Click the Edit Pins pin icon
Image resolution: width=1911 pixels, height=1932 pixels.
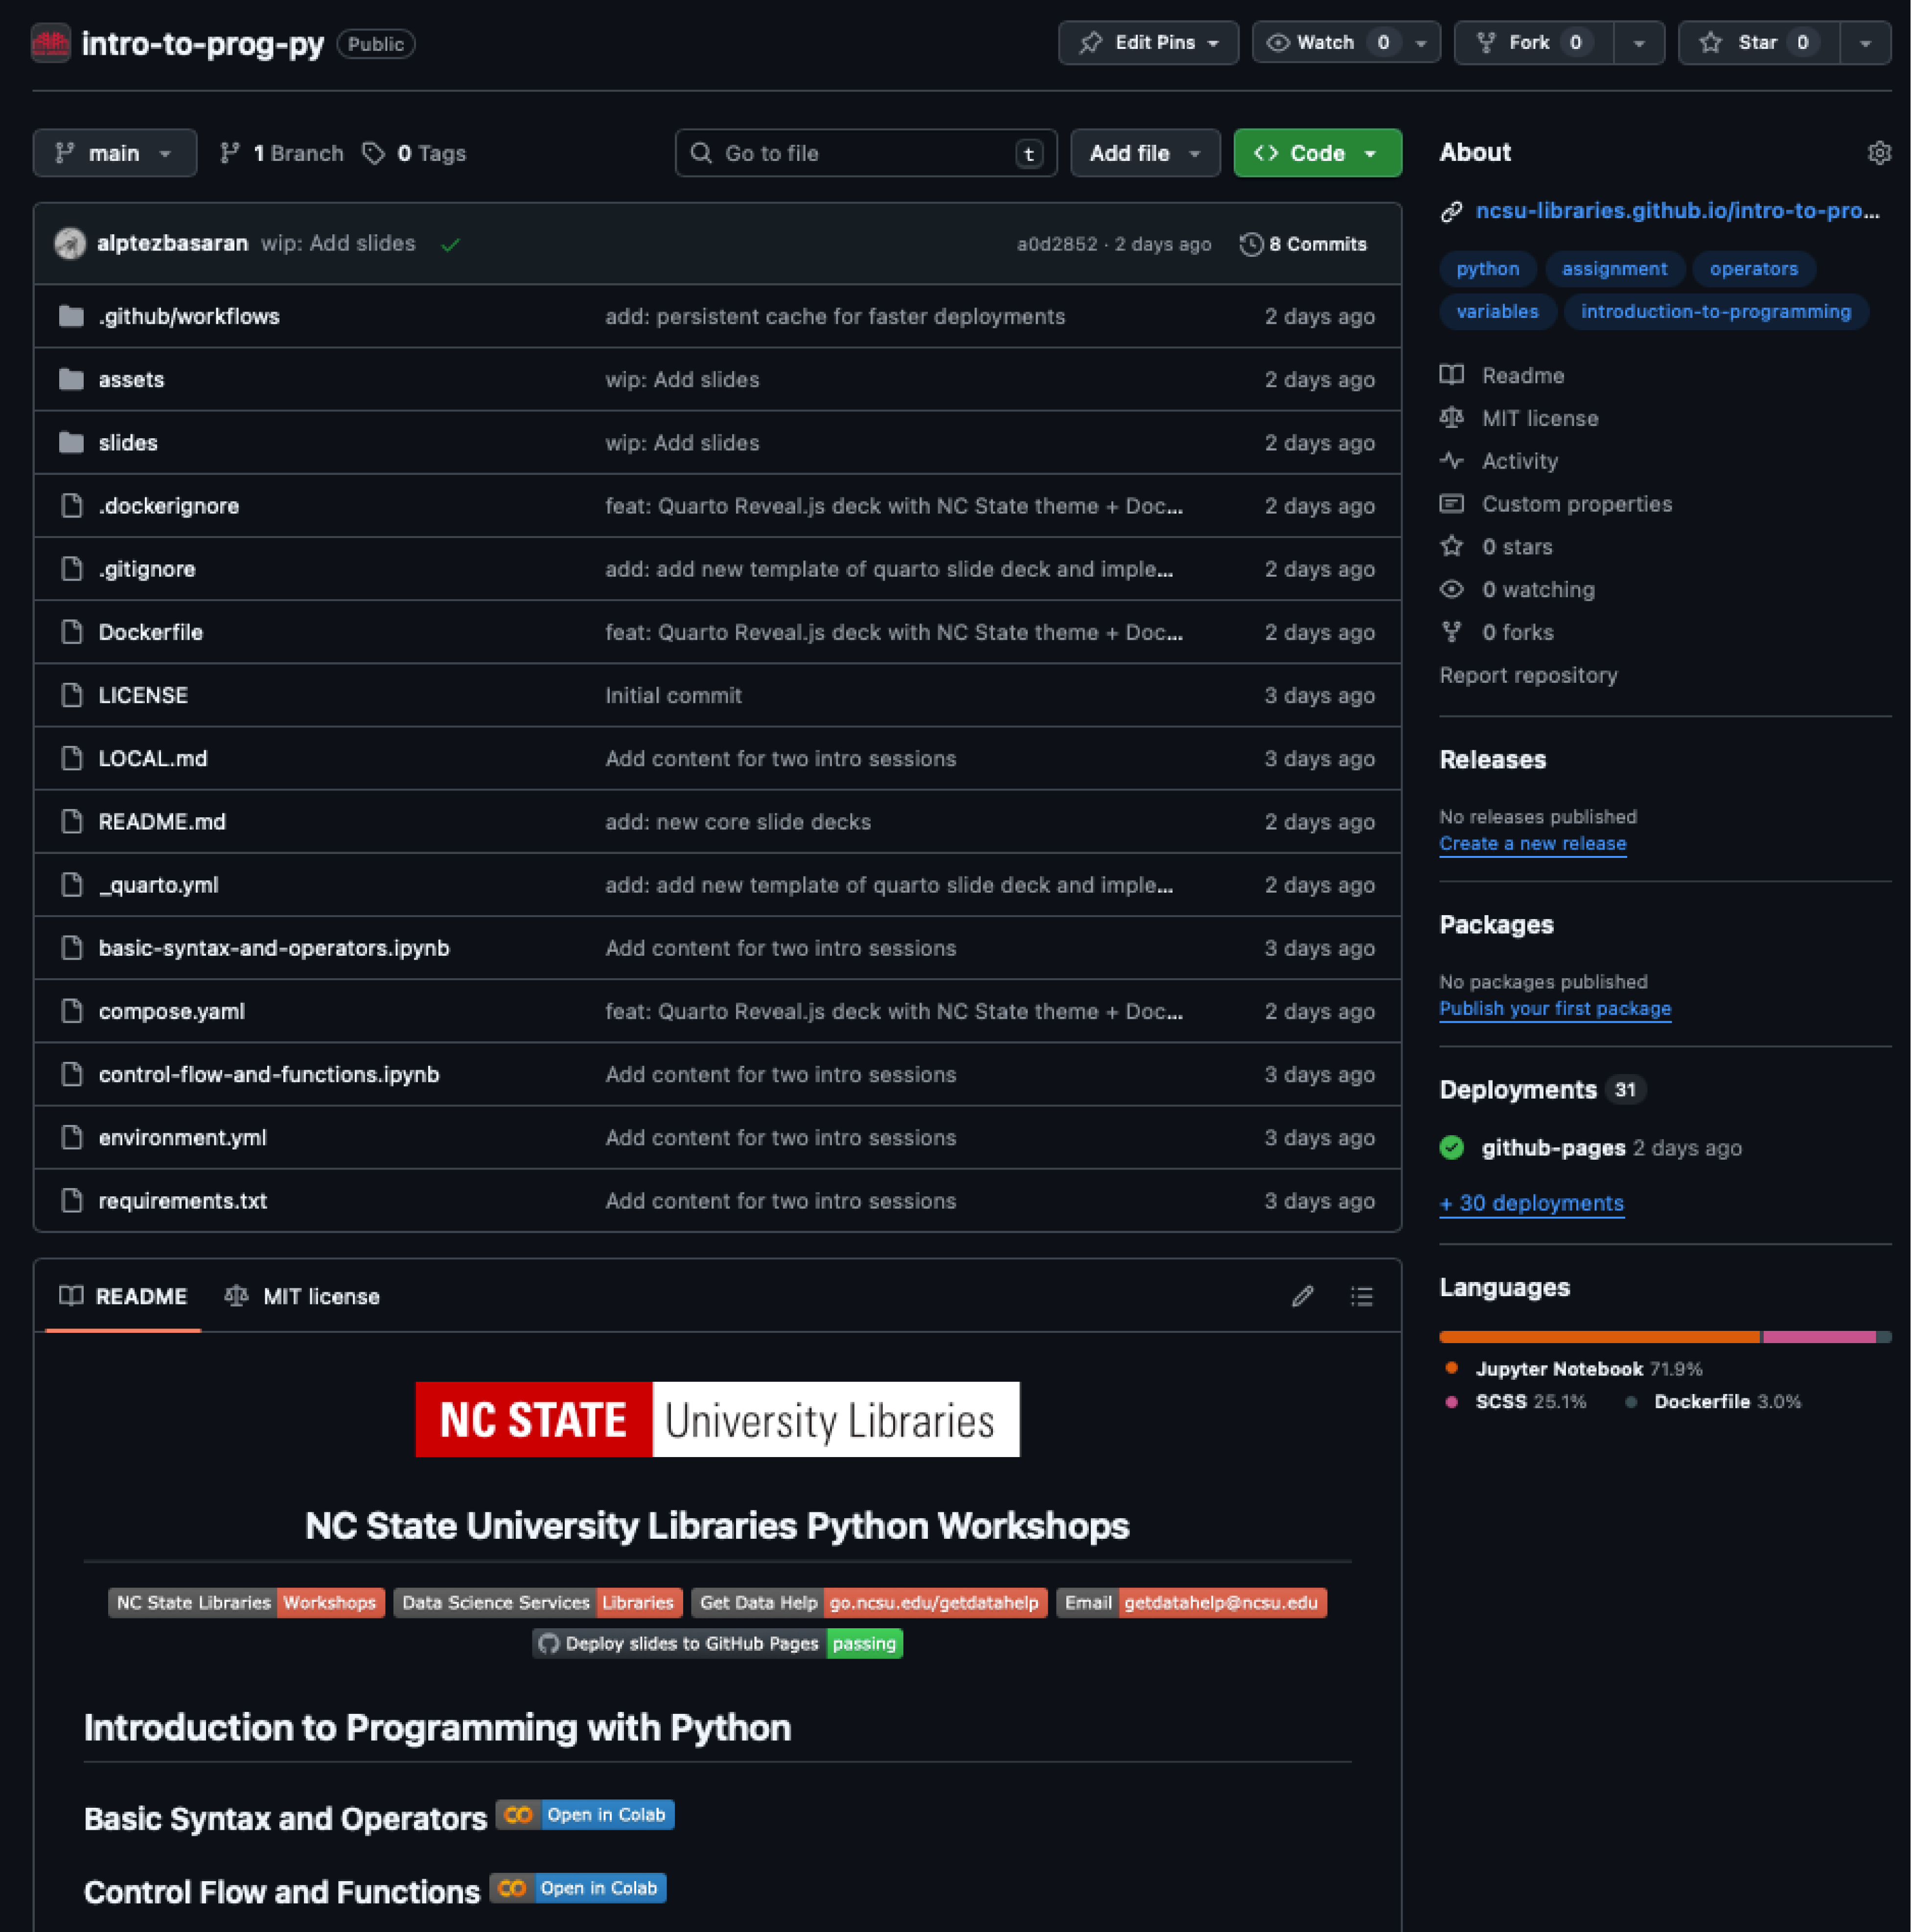1091,42
